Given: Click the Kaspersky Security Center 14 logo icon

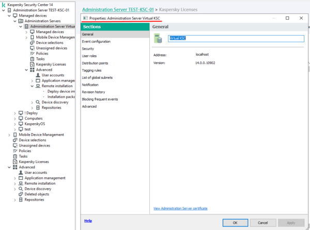Looking at the screenshot, I should click(4, 5).
